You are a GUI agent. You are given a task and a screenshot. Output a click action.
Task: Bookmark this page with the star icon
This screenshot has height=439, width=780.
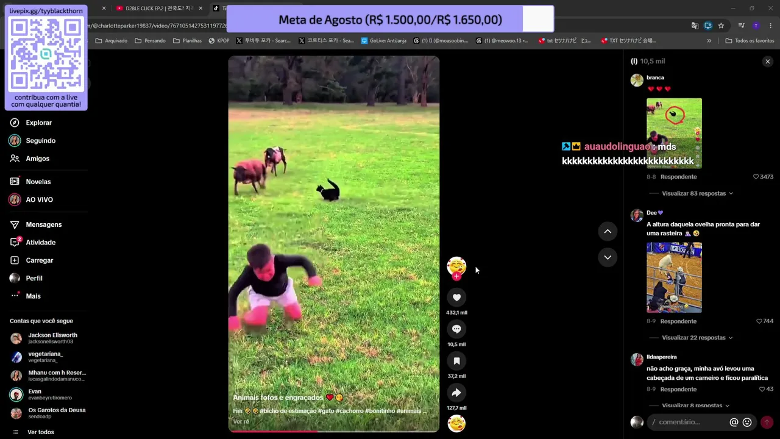(x=721, y=26)
